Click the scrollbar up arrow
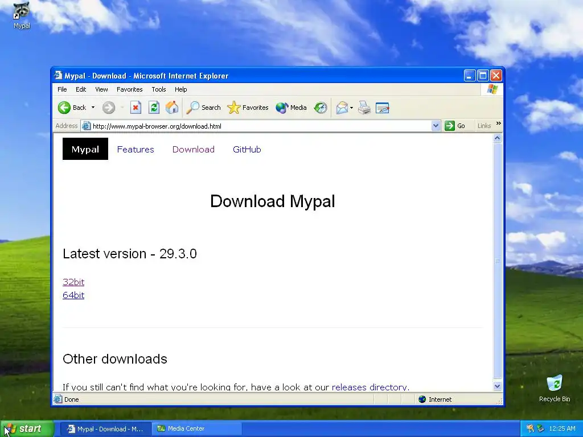This screenshot has width=583, height=437. coord(498,138)
